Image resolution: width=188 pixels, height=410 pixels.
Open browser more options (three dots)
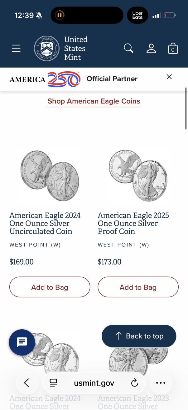click(161, 383)
